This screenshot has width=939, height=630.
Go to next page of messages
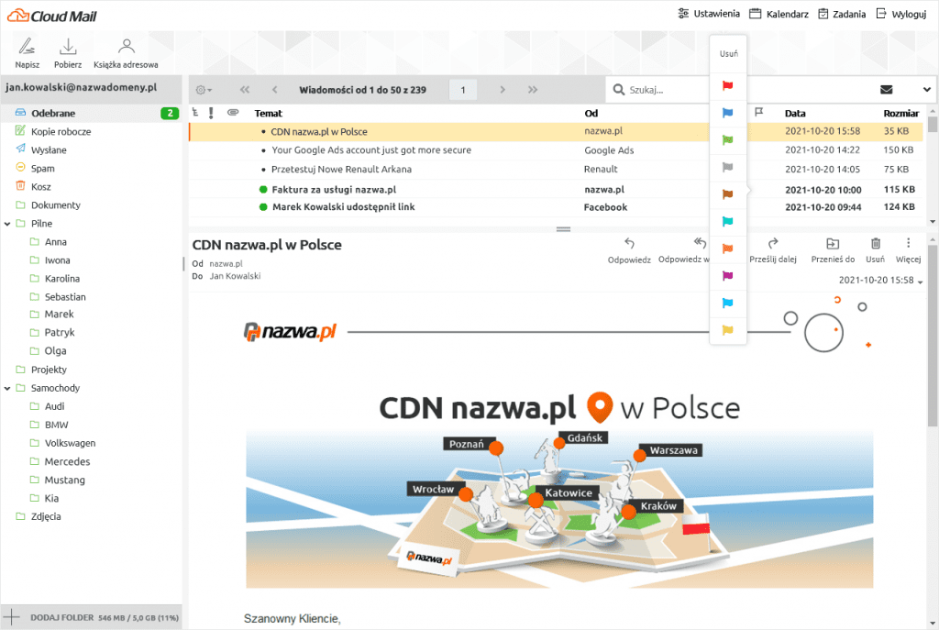[503, 90]
